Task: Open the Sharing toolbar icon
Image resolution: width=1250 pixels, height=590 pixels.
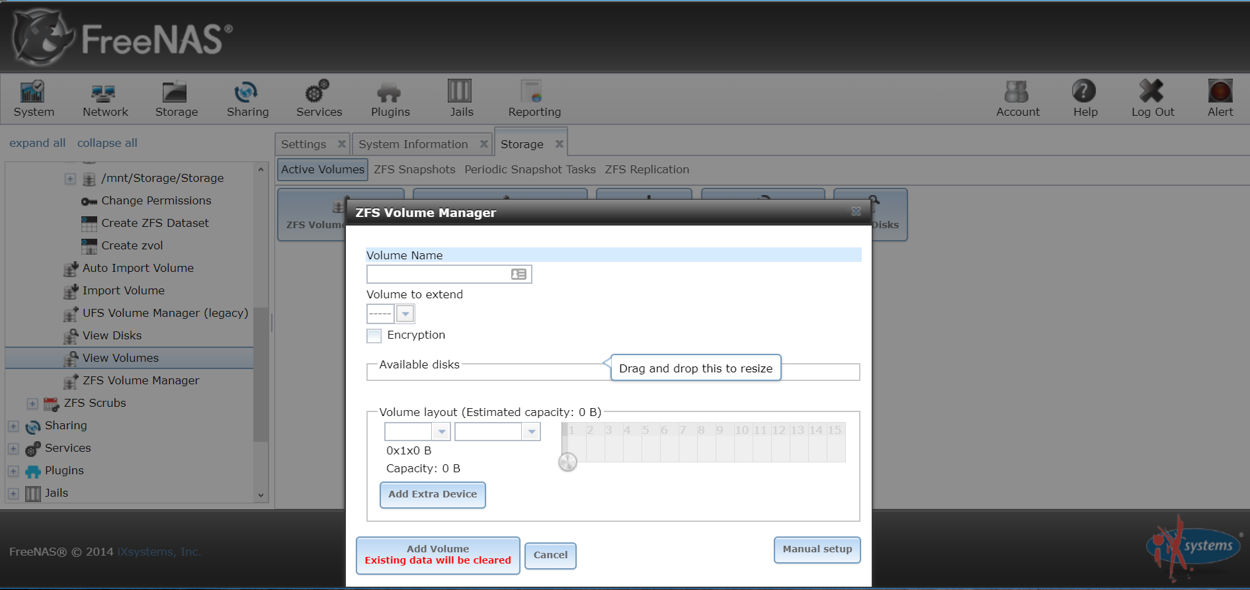Action: click(247, 92)
